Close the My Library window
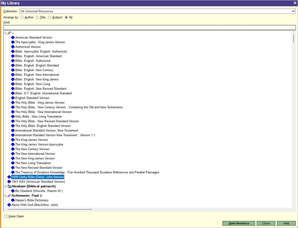 pos(295,3)
